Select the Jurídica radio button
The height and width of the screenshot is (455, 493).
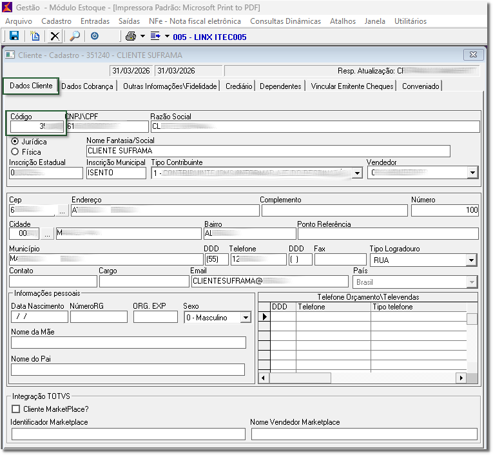pyautogui.click(x=15, y=141)
